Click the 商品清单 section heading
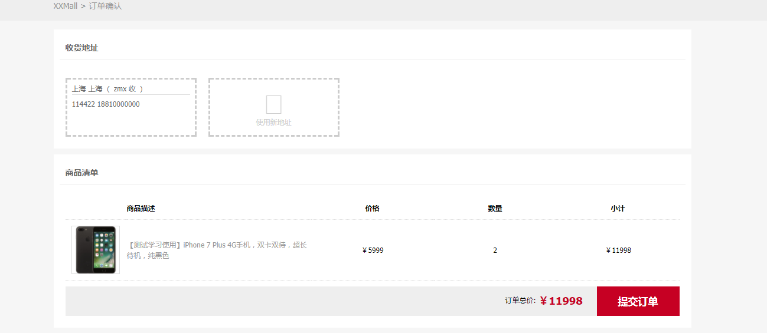 click(x=81, y=173)
